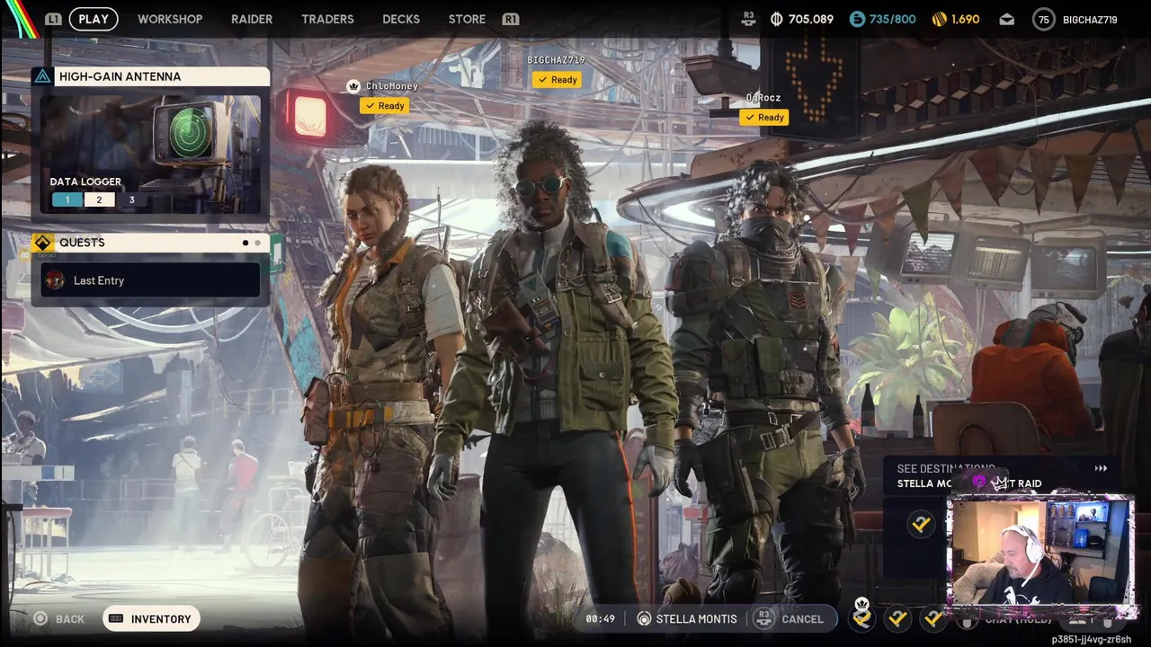Click the L1 previous-tab prompt icon

(53, 19)
